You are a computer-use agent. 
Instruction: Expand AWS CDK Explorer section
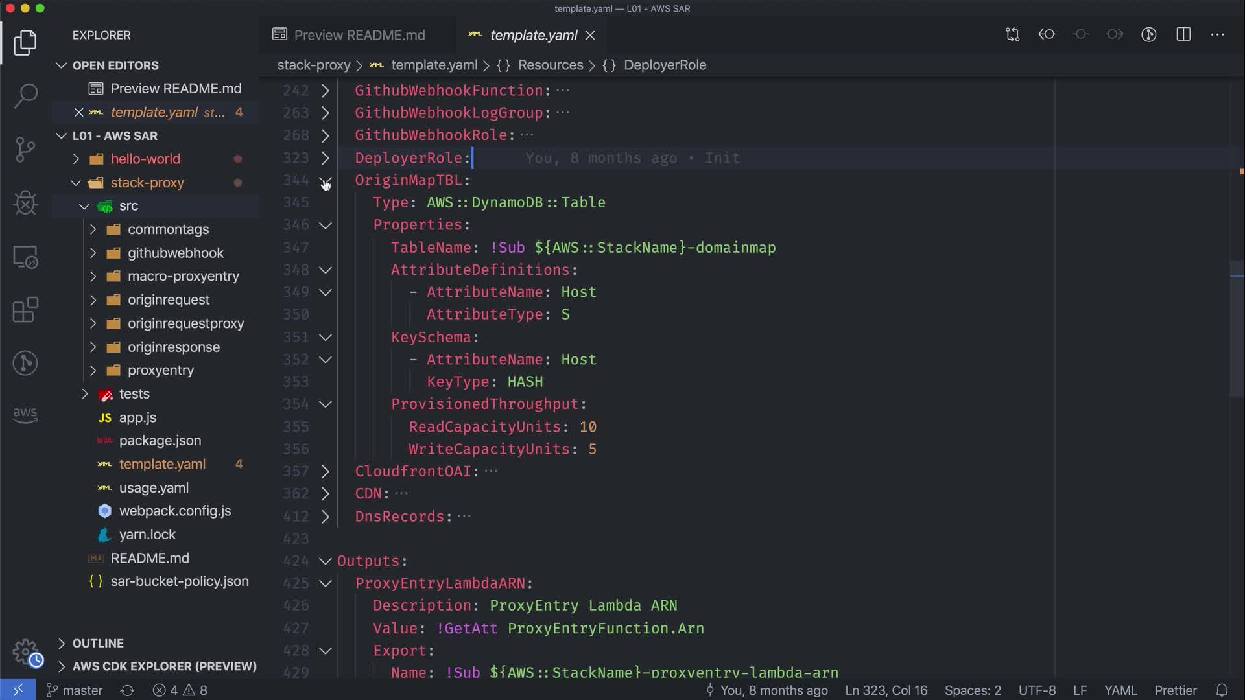[x=164, y=666]
